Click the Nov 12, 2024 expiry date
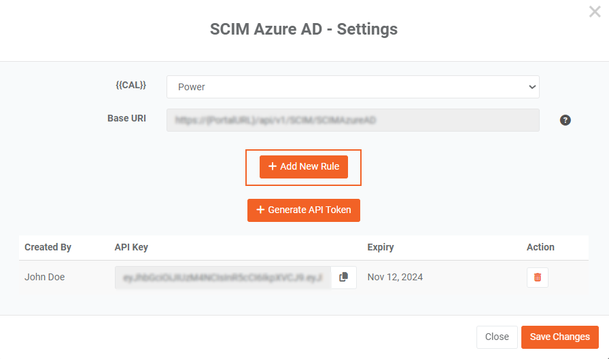Image resolution: width=609 pixels, height=359 pixels. pos(395,277)
